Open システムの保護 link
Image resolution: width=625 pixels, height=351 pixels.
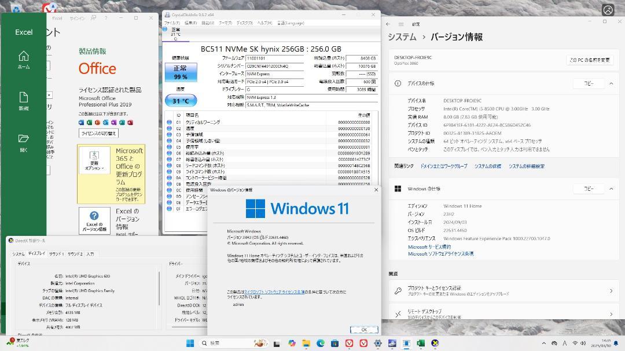487,166
